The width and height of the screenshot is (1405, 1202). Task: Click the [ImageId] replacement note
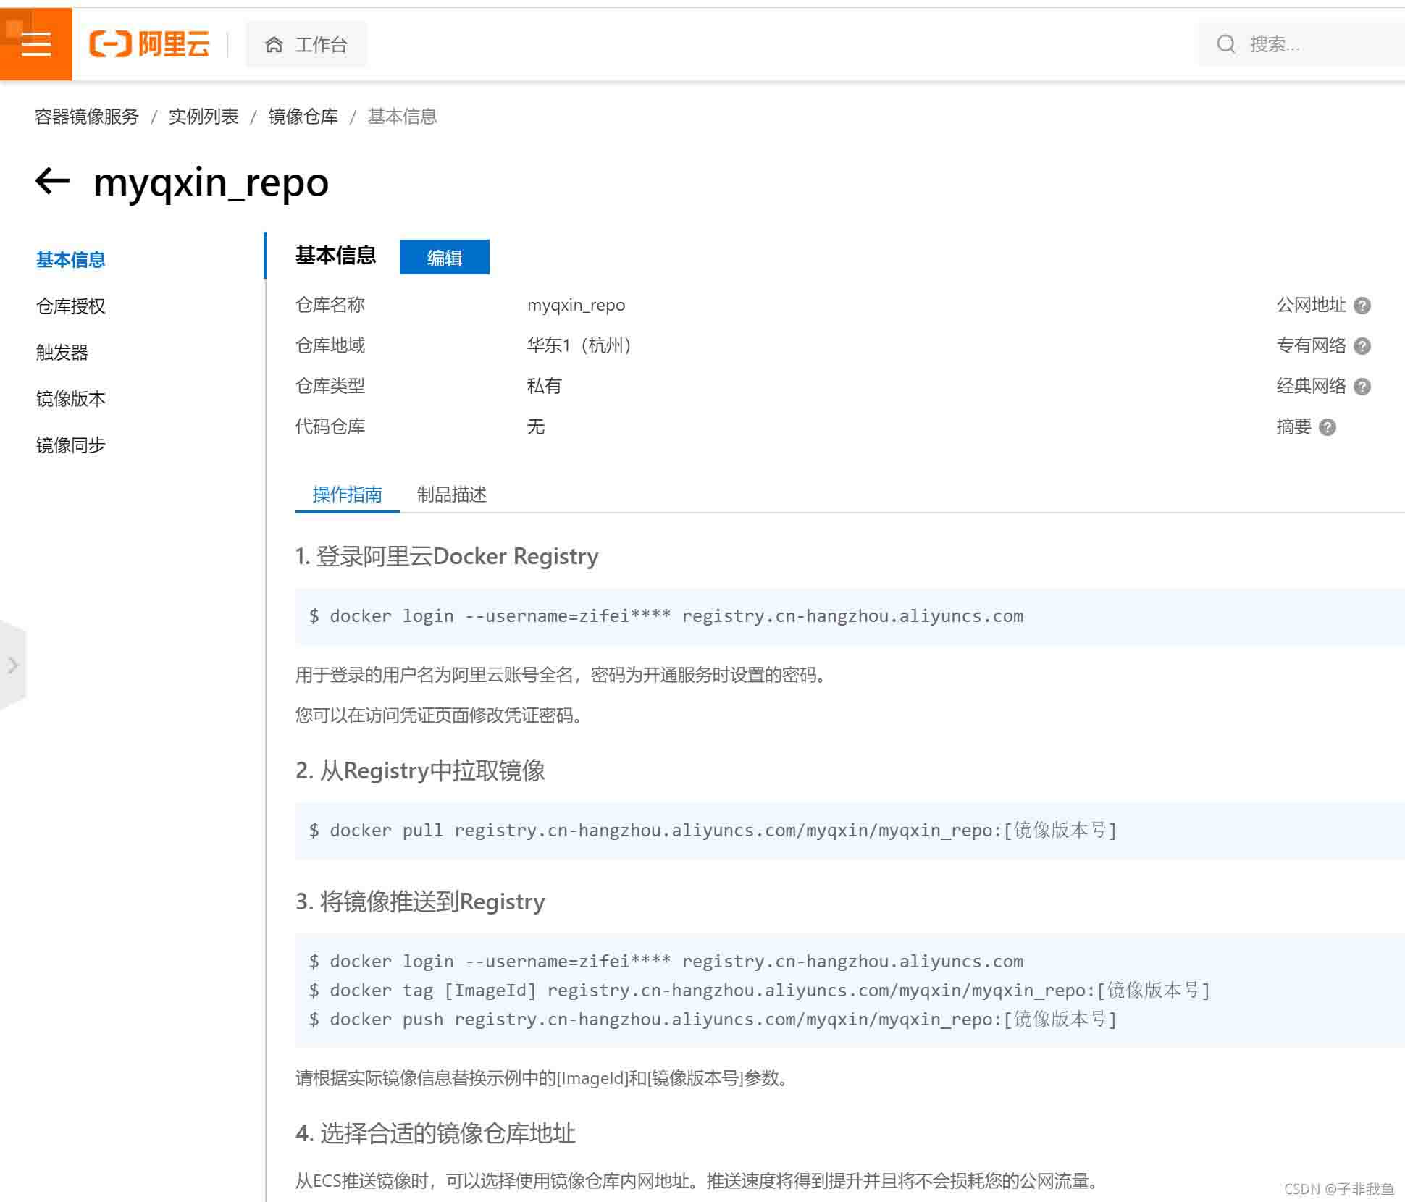[x=542, y=1078]
